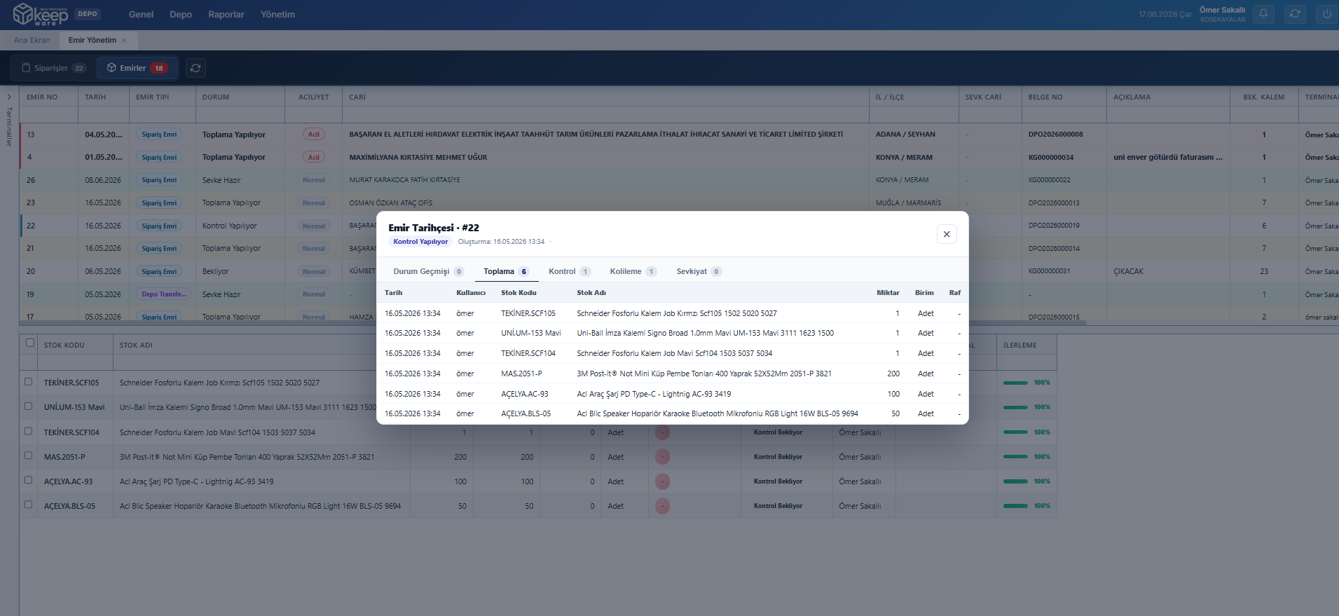Click the red circle icon in the AÇELYA.AC-93 row
1339x616 pixels.
click(662, 481)
